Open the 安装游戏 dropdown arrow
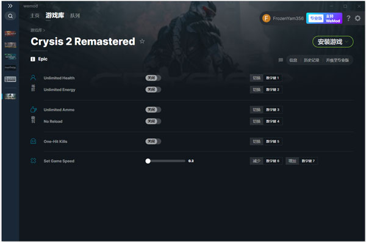Screen dimensions: 366x242 coord(347,42)
